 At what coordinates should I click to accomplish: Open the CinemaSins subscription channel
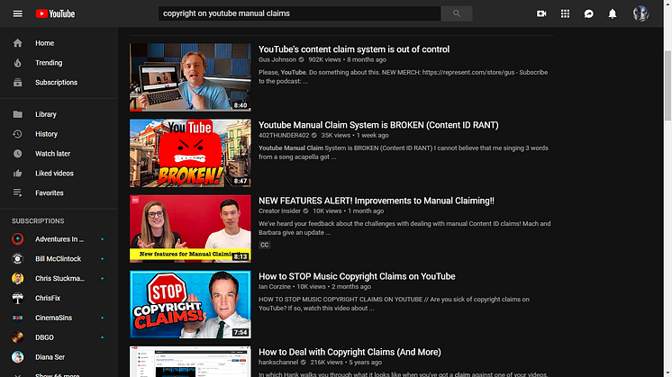(52, 318)
